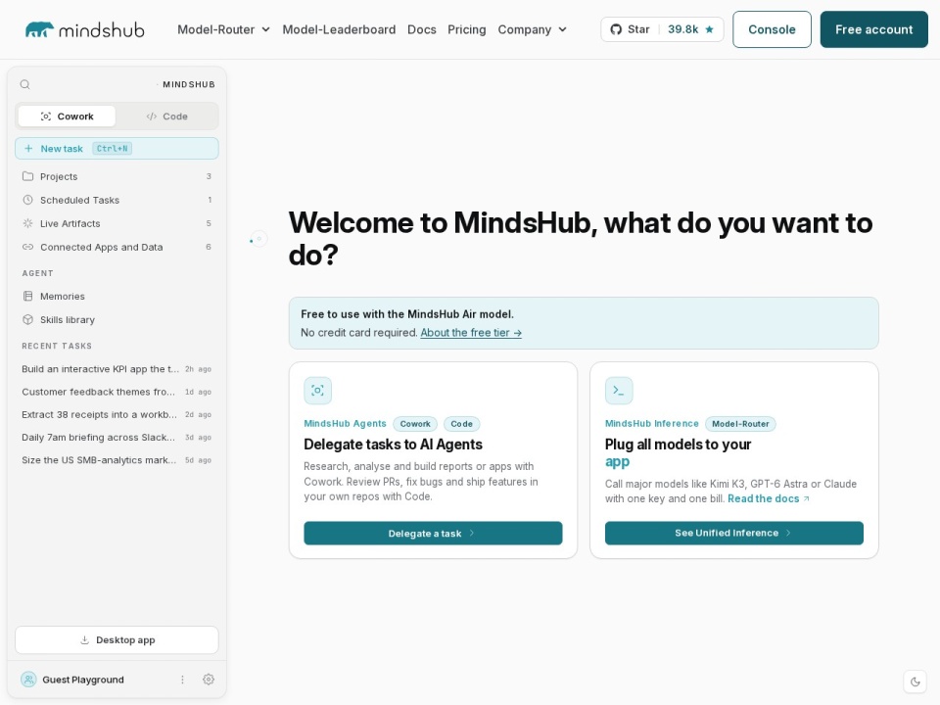Open the Docs nav item
Screen dimensions: 940x705
[421, 29]
